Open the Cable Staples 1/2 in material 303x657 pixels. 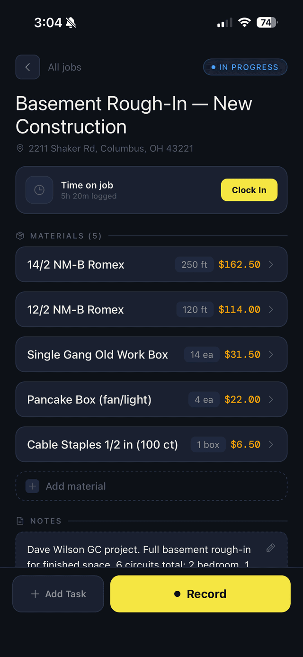point(102,445)
